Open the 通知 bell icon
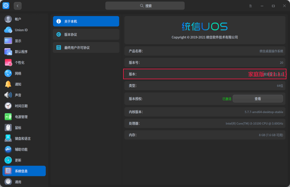290x187 pixels. [8, 84]
